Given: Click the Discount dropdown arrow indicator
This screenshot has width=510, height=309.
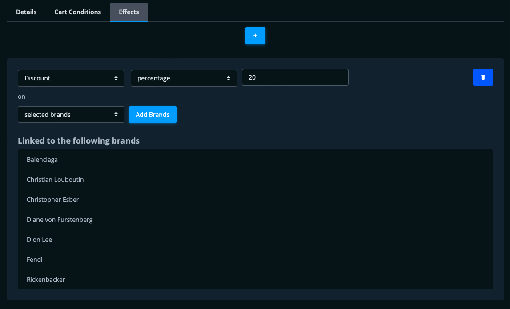Looking at the screenshot, I should [116, 78].
